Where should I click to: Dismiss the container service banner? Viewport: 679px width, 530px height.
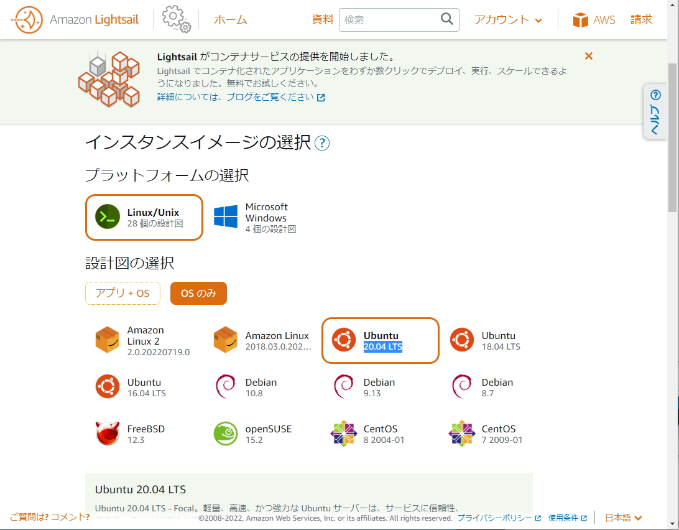(588, 56)
